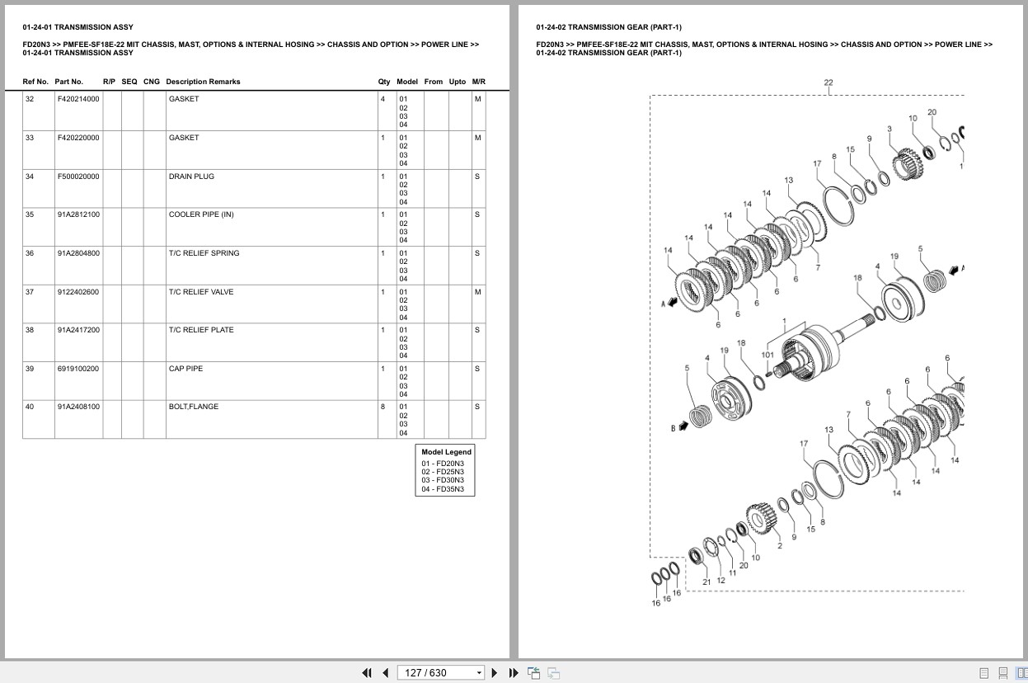Click the Part No. column header
This screenshot has width=1028, height=683.
click(69, 82)
